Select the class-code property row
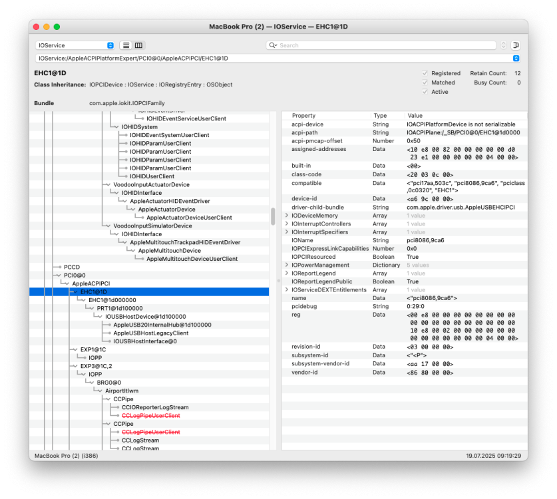The width and height of the screenshot is (557, 499). pyautogui.click(x=405, y=174)
